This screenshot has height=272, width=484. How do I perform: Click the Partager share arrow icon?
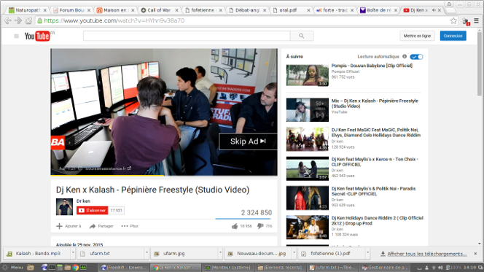pyautogui.click(x=93, y=226)
